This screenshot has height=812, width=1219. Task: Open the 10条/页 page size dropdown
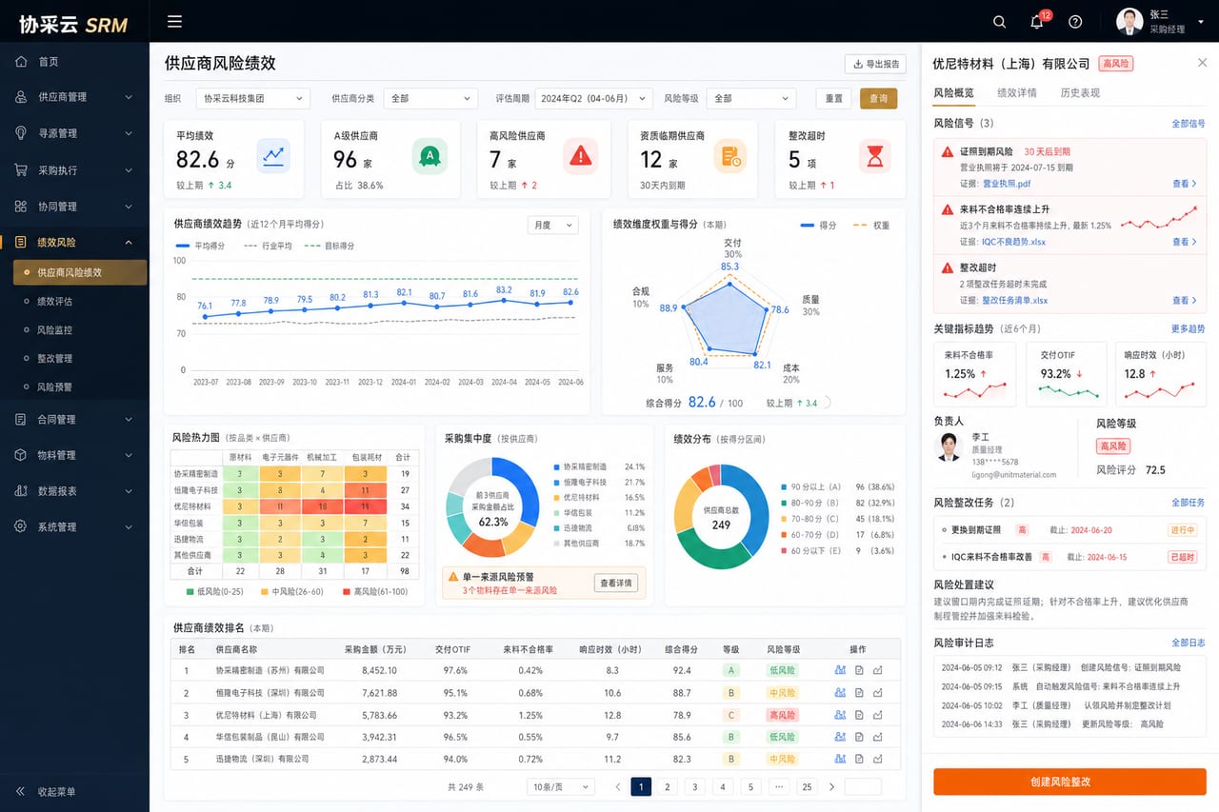pyautogui.click(x=561, y=787)
